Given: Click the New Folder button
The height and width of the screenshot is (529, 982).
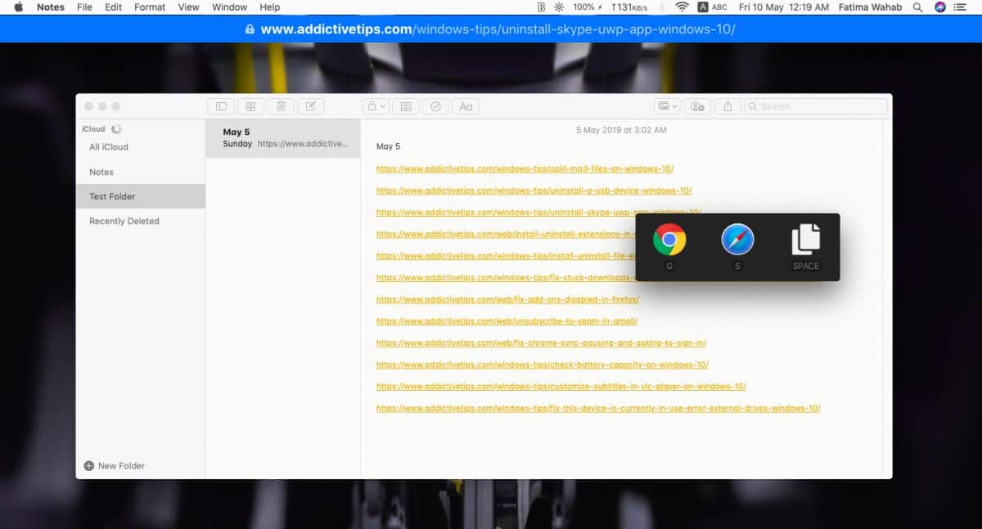Looking at the screenshot, I should pyautogui.click(x=114, y=466).
